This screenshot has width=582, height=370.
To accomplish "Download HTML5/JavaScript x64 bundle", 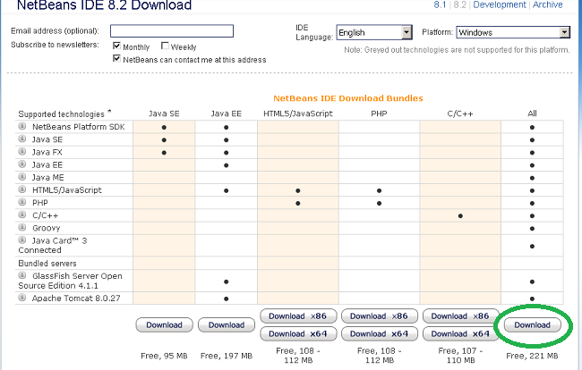I will pos(298,333).
